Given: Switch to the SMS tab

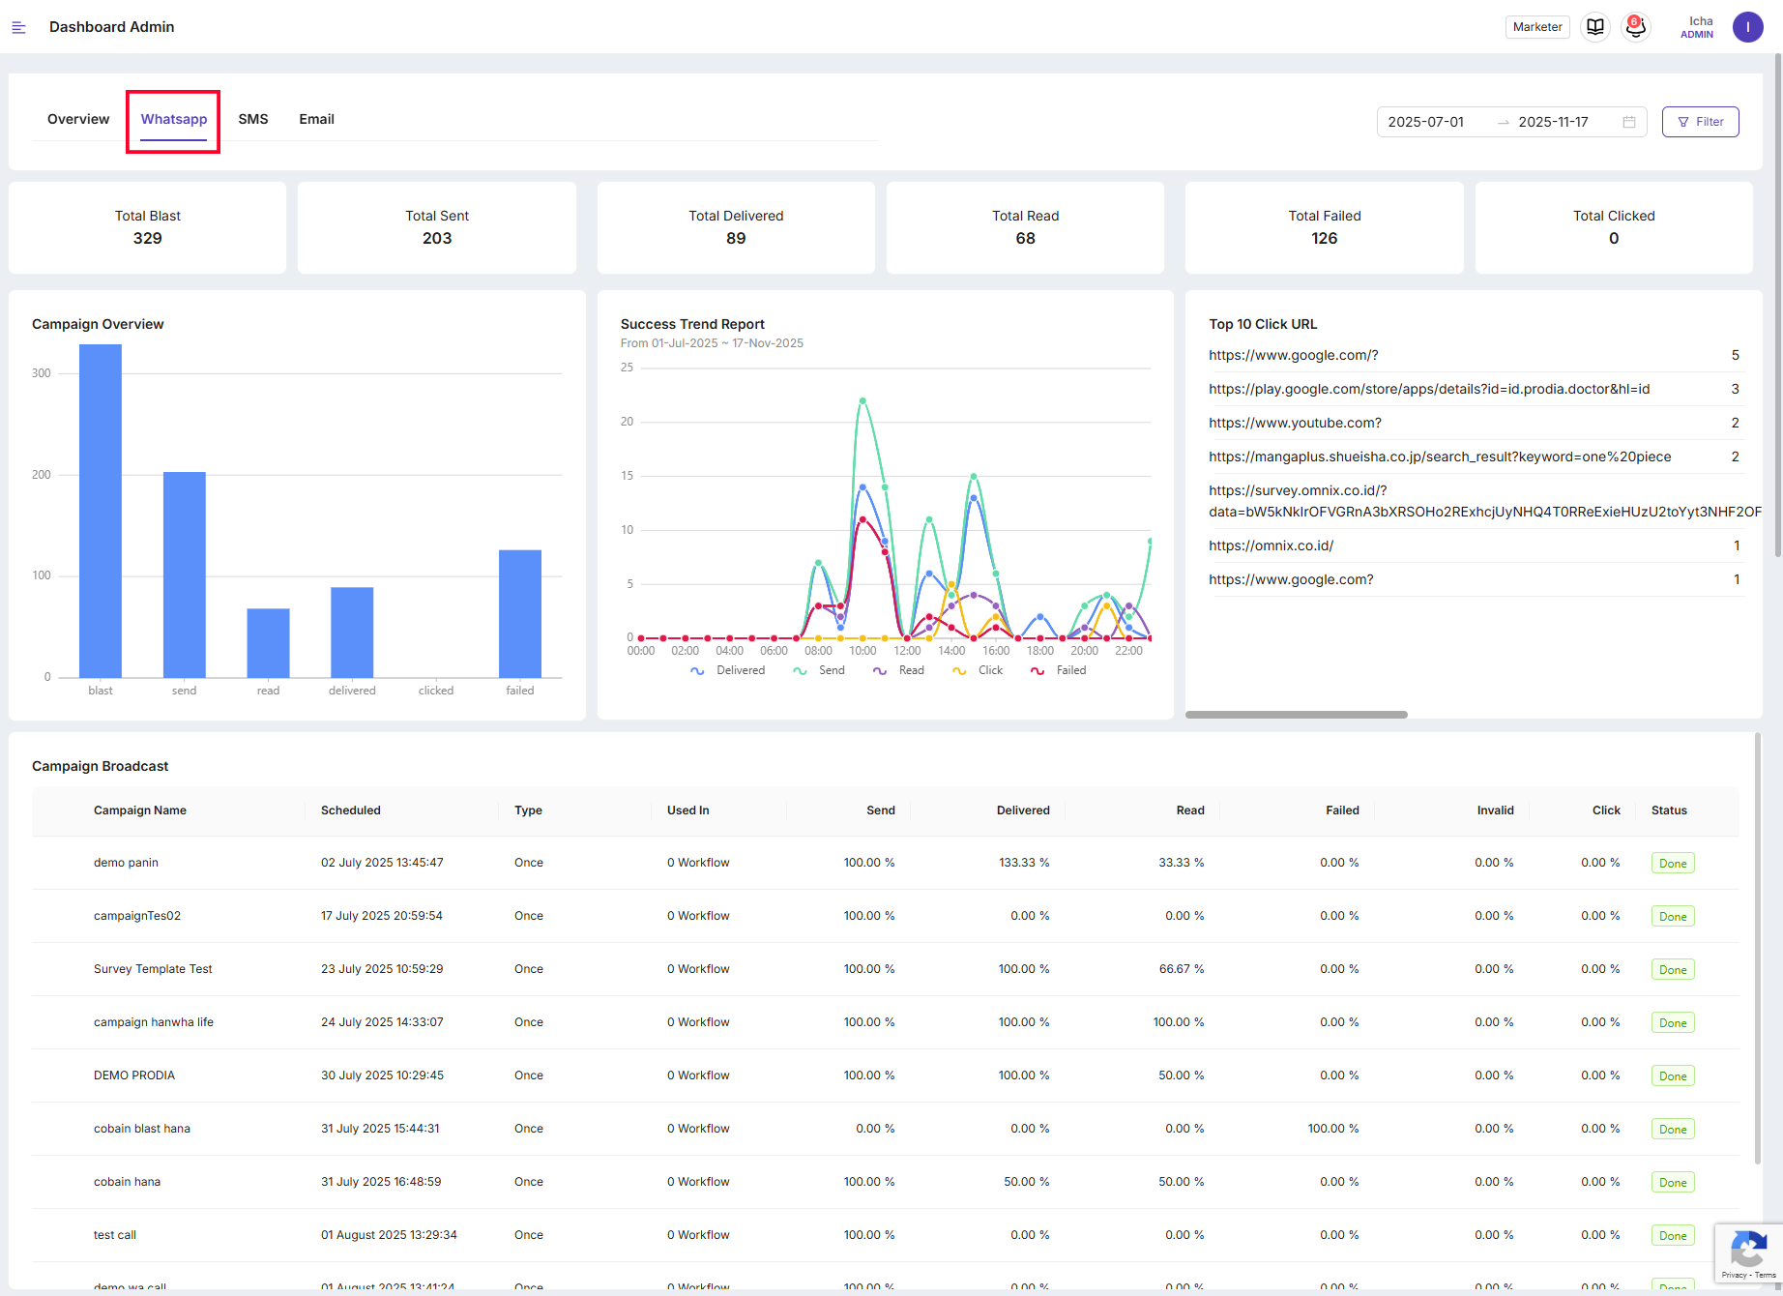Looking at the screenshot, I should click(x=253, y=119).
